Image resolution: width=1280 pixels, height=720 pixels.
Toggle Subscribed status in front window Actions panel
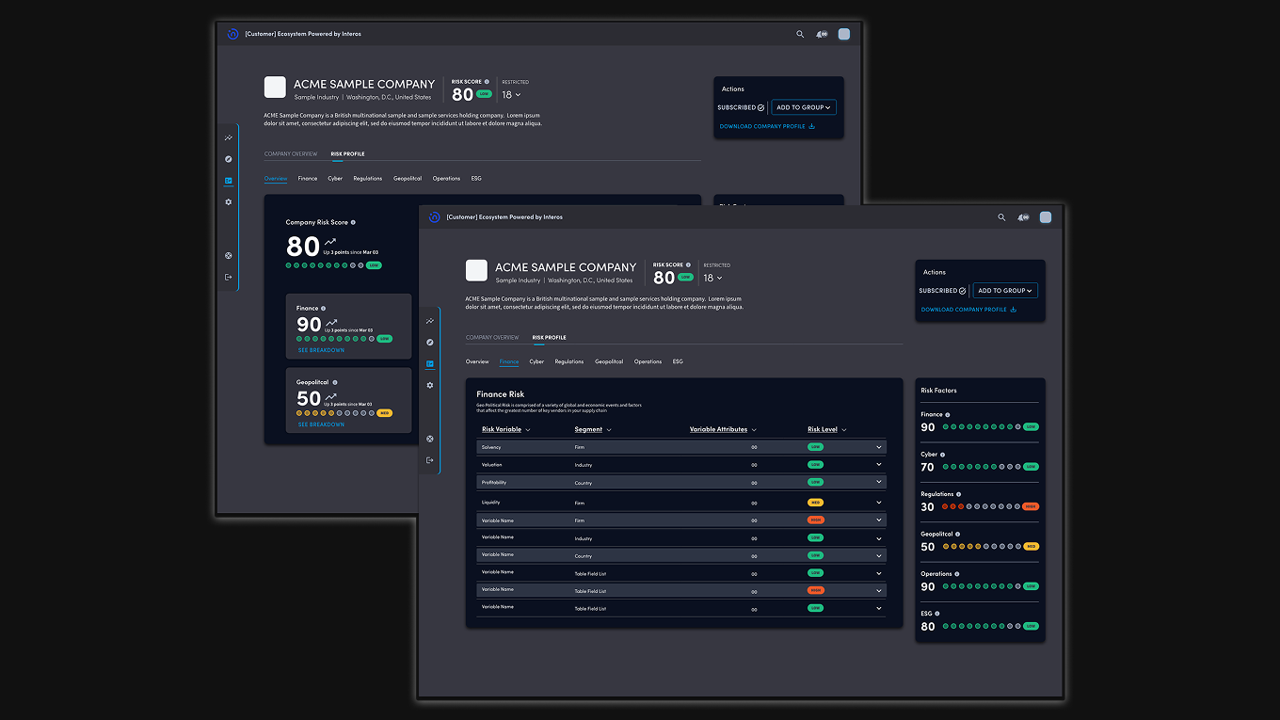[942, 291]
